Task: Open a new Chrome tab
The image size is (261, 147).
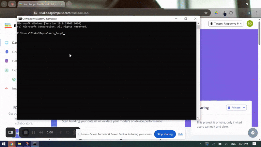Action: point(69,4)
